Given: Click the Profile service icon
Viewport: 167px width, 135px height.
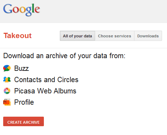Looking at the screenshot, I should coord(7,102).
